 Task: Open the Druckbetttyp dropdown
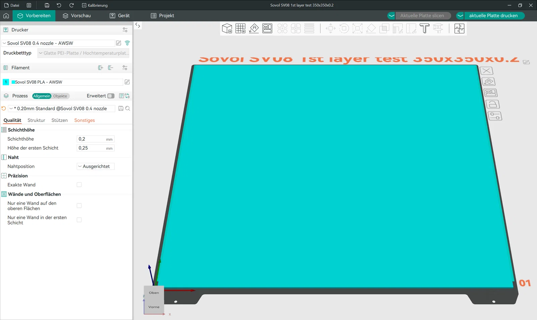click(x=83, y=53)
